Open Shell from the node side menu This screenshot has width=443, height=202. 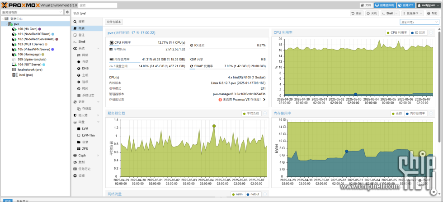[x=87, y=41]
